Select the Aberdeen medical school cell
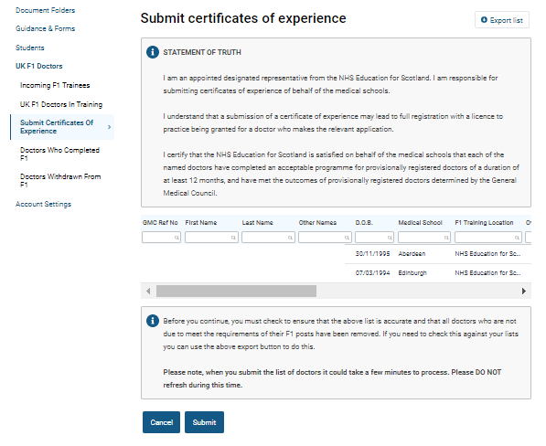Image resolution: width=546 pixels, height=446 pixels. [412, 254]
